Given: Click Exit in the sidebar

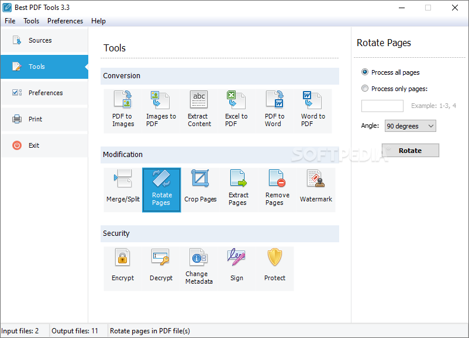Looking at the screenshot, I should (44, 145).
